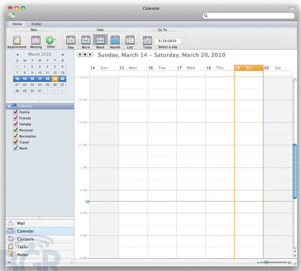
Task: Open the Folder ribbon tab
Action: point(37,24)
